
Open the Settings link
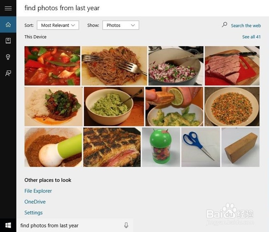[33, 213]
